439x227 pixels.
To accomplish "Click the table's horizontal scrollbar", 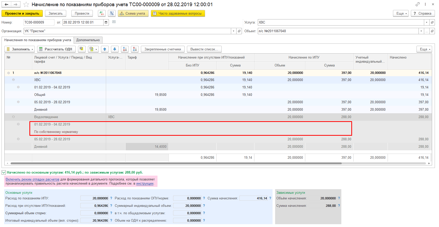I will [x=176, y=163].
